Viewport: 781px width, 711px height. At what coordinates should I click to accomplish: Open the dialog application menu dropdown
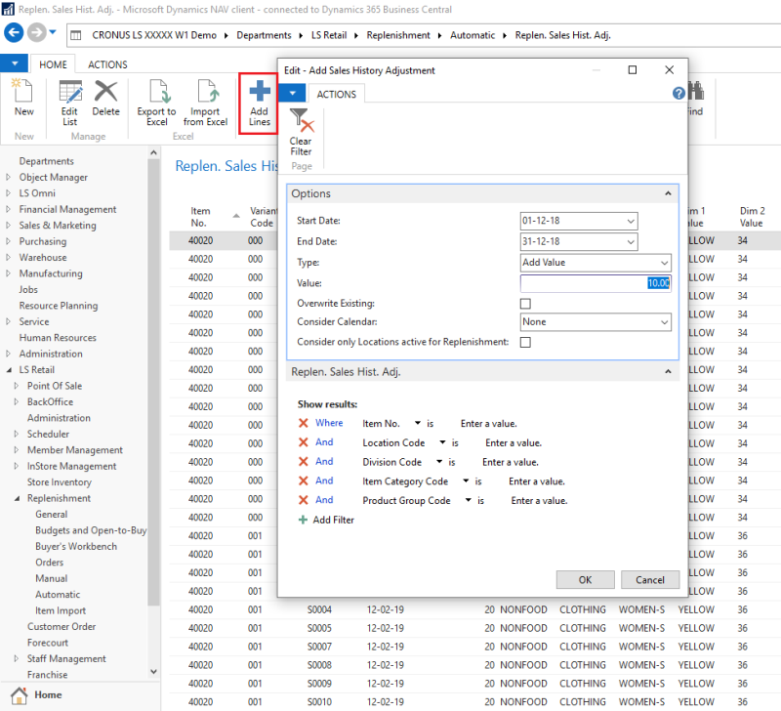292,93
